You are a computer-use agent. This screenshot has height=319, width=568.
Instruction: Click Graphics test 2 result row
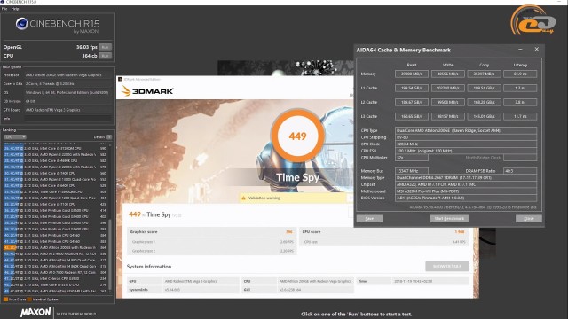click(x=211, y=251)
